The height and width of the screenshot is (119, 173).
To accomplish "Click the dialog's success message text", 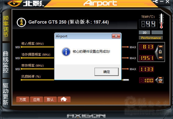I will pyautogui.click(x=91, y=51).
